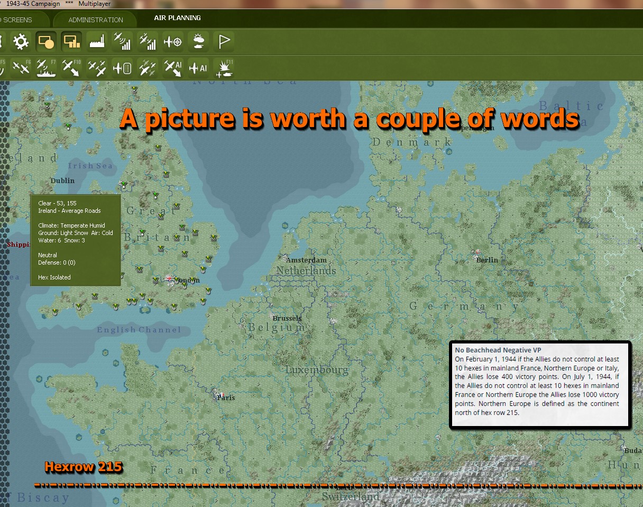Click 'Defense: 0 (0)' in the tooltip
The image size is (643, 507).
tap(57, 262)
